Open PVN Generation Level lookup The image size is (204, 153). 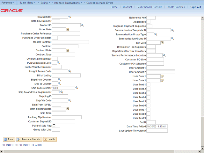tap(59, 63)
